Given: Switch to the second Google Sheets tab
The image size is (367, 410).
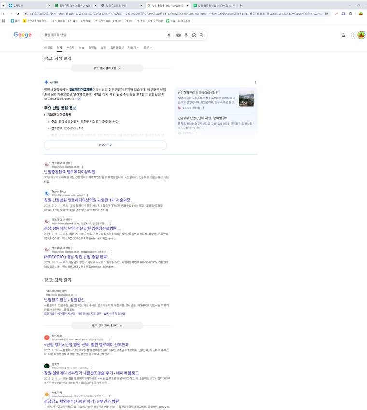Looking at the screenshot, I should tap(75, 5).
